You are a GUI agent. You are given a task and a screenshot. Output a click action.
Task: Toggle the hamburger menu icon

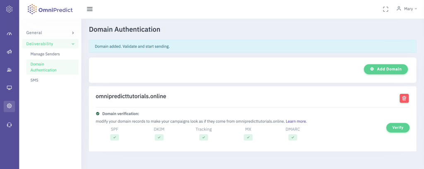pos(90,9)
